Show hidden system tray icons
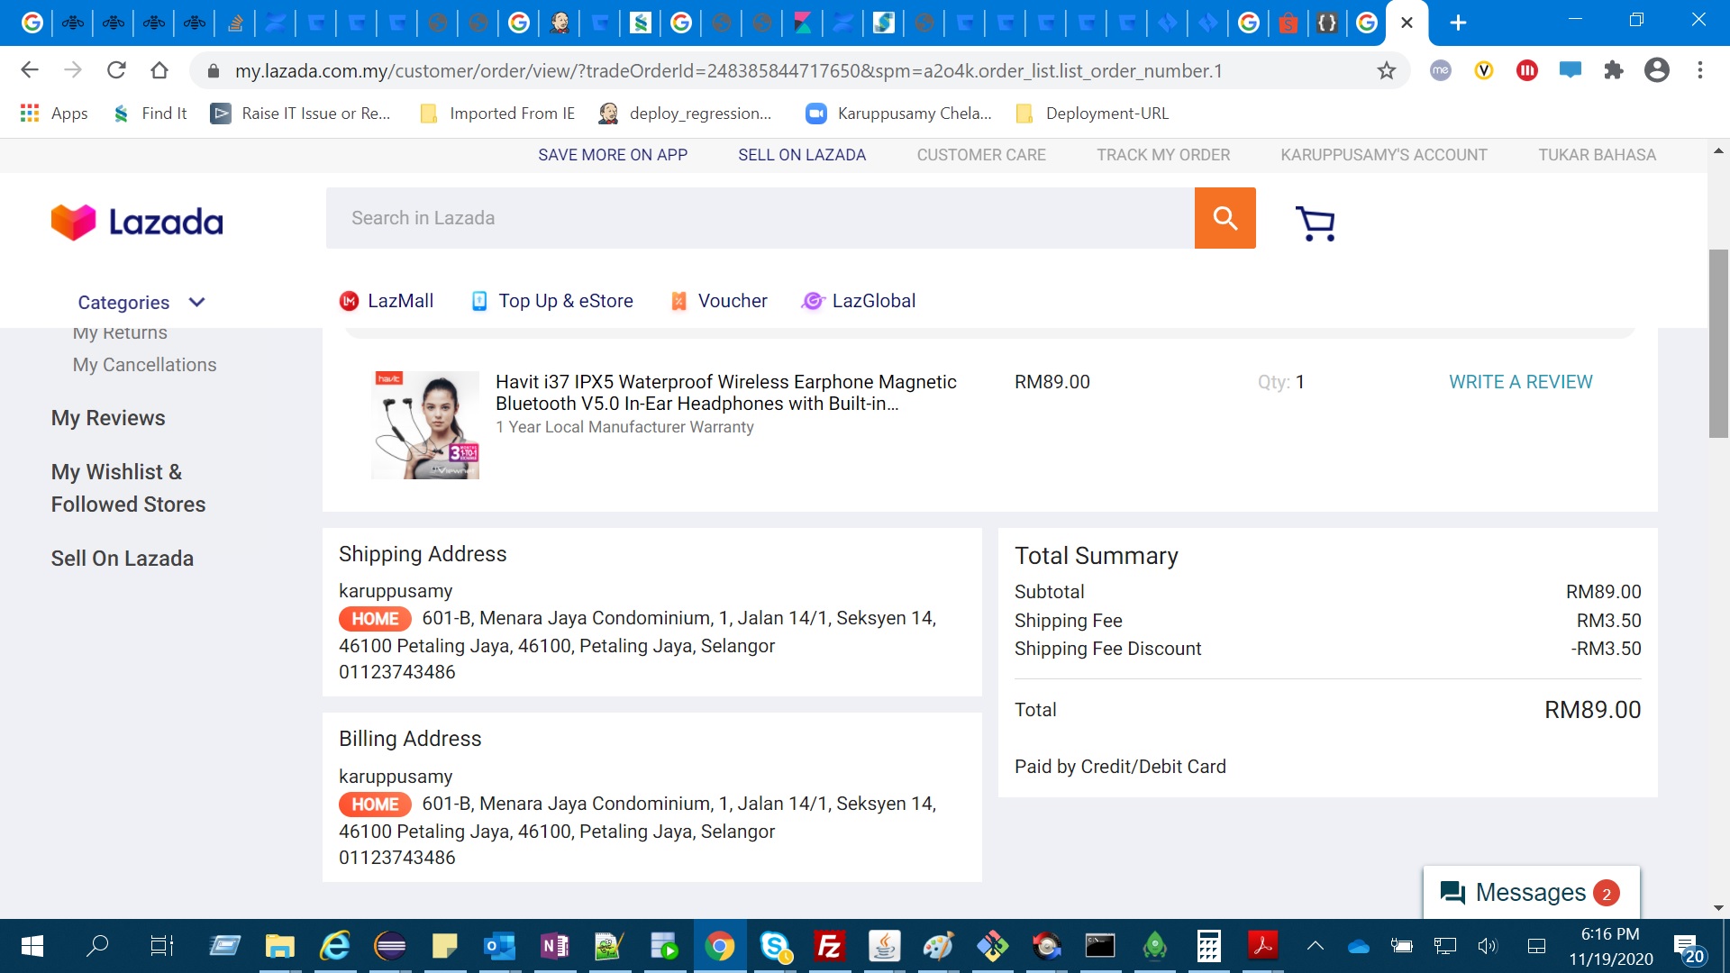The image size is (1730, 973). point(1316,946)
